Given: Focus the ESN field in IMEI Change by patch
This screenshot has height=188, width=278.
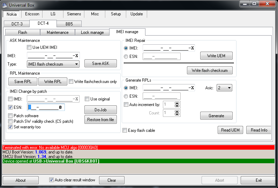Looking at the screenshot, I should tap(46, 107).
